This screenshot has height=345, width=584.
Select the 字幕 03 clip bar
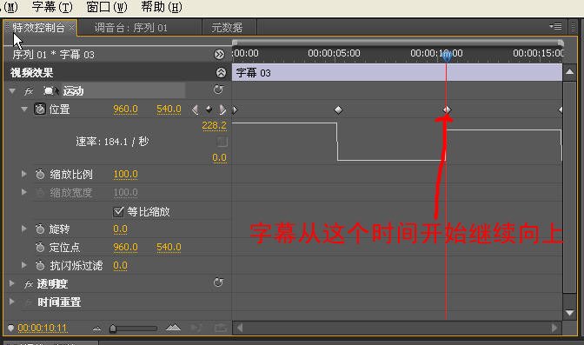point(397,72)
